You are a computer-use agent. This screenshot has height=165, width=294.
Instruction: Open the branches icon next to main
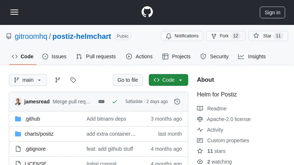click(58, 80)
